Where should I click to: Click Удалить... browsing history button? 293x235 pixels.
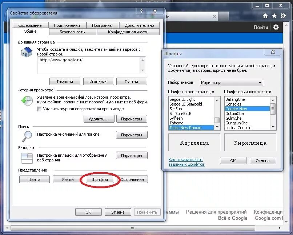coord(99,119)
